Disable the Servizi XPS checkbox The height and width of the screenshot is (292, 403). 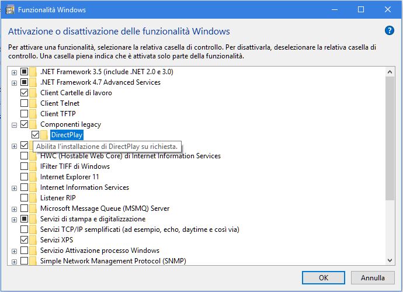point(24,240)
